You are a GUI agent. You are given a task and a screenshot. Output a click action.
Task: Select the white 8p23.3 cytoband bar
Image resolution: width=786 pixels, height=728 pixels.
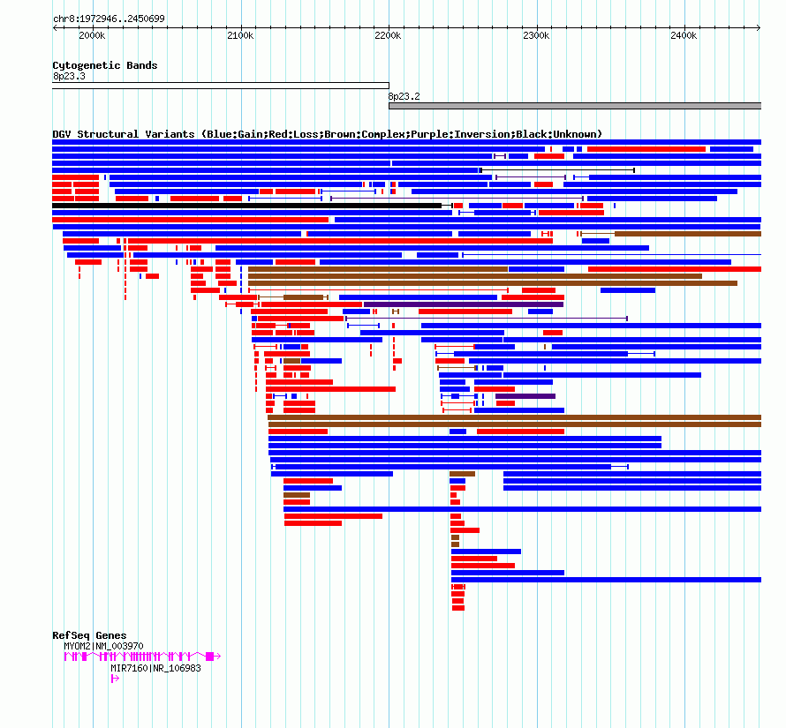[x=221, y=86]
